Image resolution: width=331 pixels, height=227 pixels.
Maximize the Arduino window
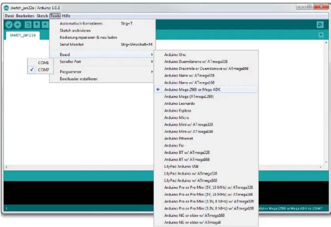click(x=309, y=7)
